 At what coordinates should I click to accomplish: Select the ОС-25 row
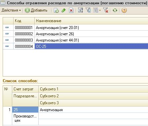(x=75, y=46)
